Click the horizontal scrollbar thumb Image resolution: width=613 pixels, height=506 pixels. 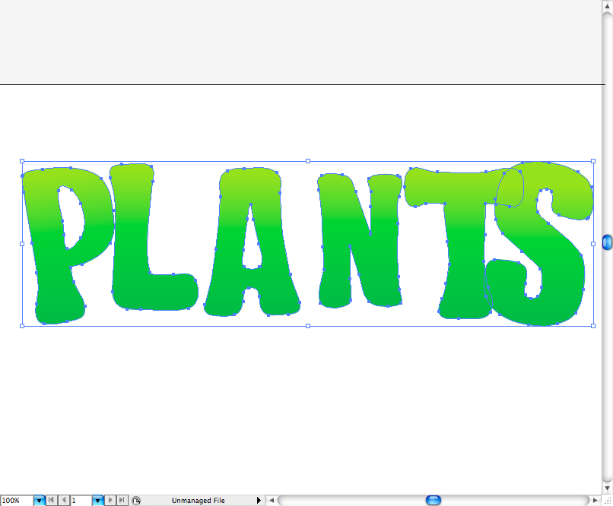point(434,500)
